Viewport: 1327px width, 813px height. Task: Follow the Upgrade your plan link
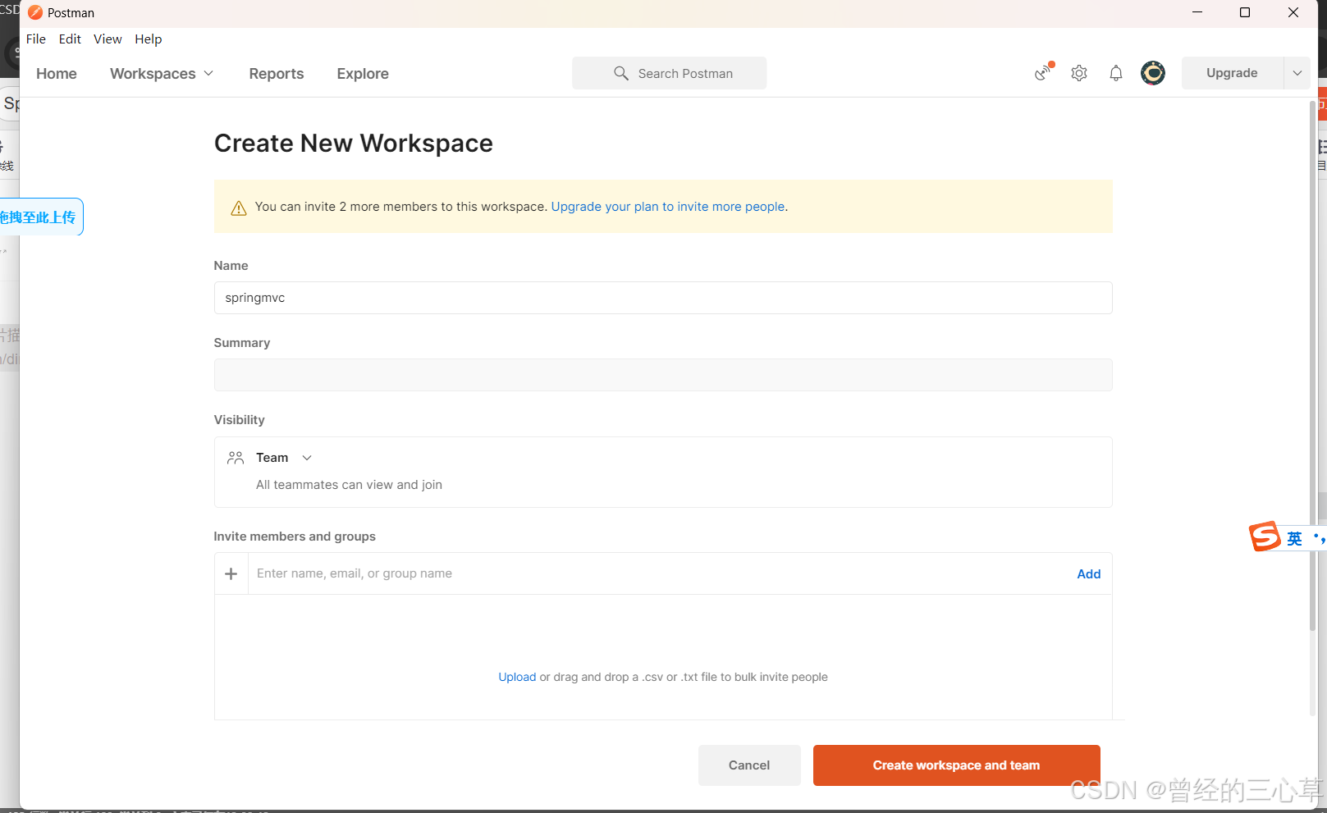tap(668, 207)
